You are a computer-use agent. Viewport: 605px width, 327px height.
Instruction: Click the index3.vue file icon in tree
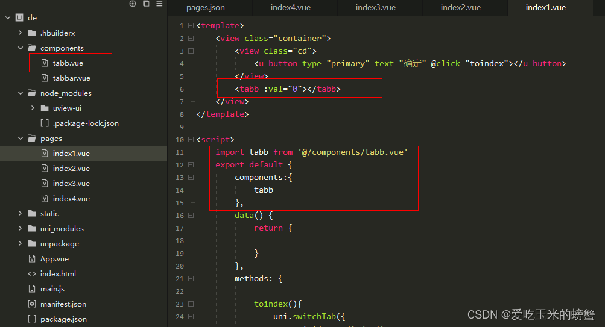click(x=45, y=183)
